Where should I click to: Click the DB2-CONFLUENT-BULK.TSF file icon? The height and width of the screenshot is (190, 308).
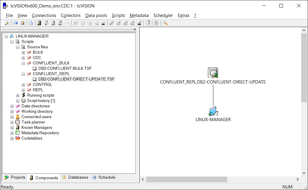(35, 68)
